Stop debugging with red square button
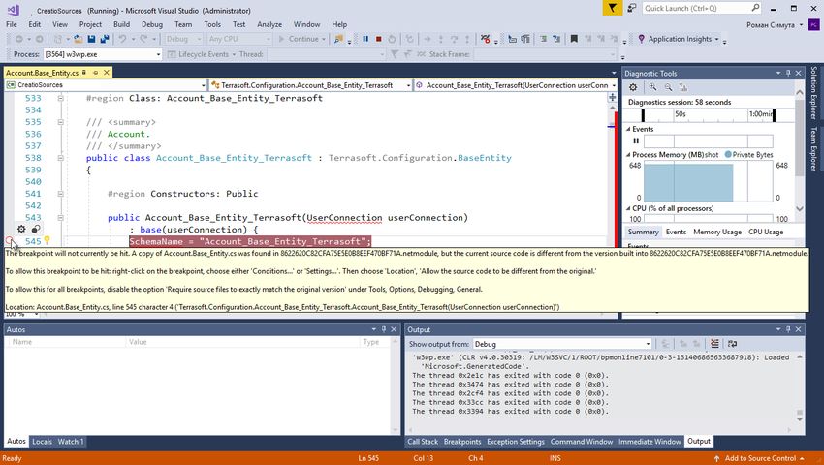 pyautogui.click(x=378, y=39)
